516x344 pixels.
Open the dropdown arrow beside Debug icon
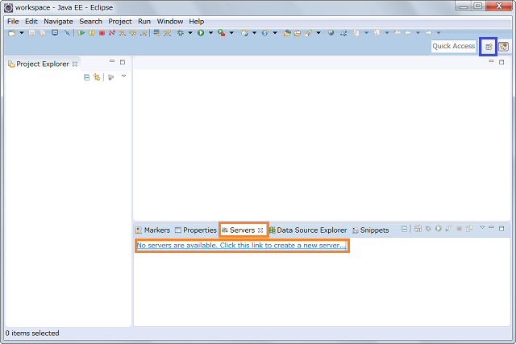(x=190, y=33)
